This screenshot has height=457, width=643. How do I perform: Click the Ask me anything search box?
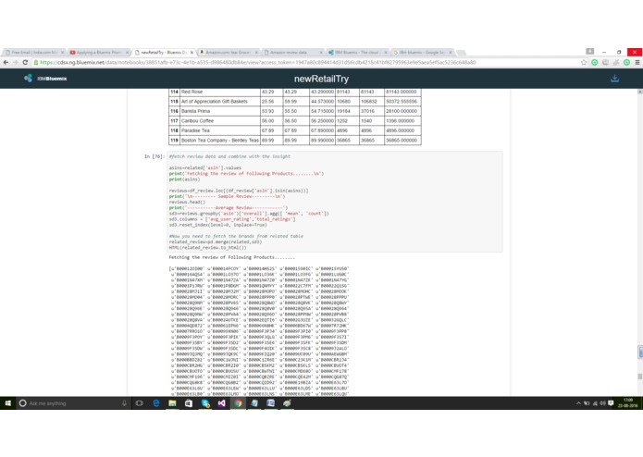(74, 403)
